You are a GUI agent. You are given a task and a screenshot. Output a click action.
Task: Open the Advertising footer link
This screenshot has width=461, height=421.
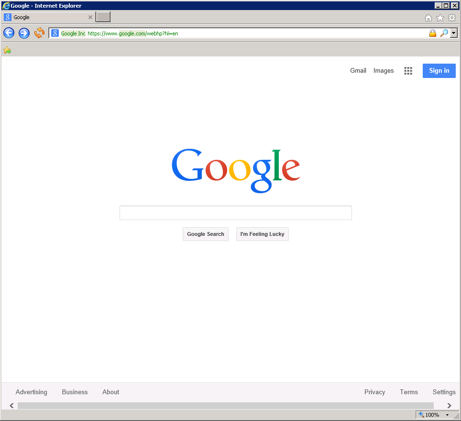[32, 392]
